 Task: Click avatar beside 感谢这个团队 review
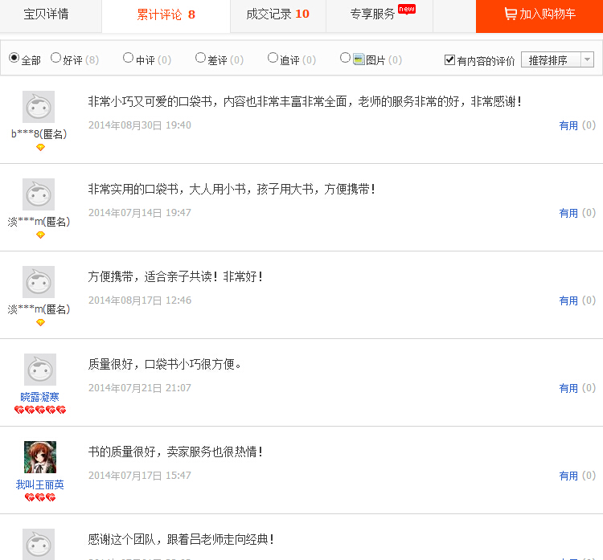pos(39,545)
